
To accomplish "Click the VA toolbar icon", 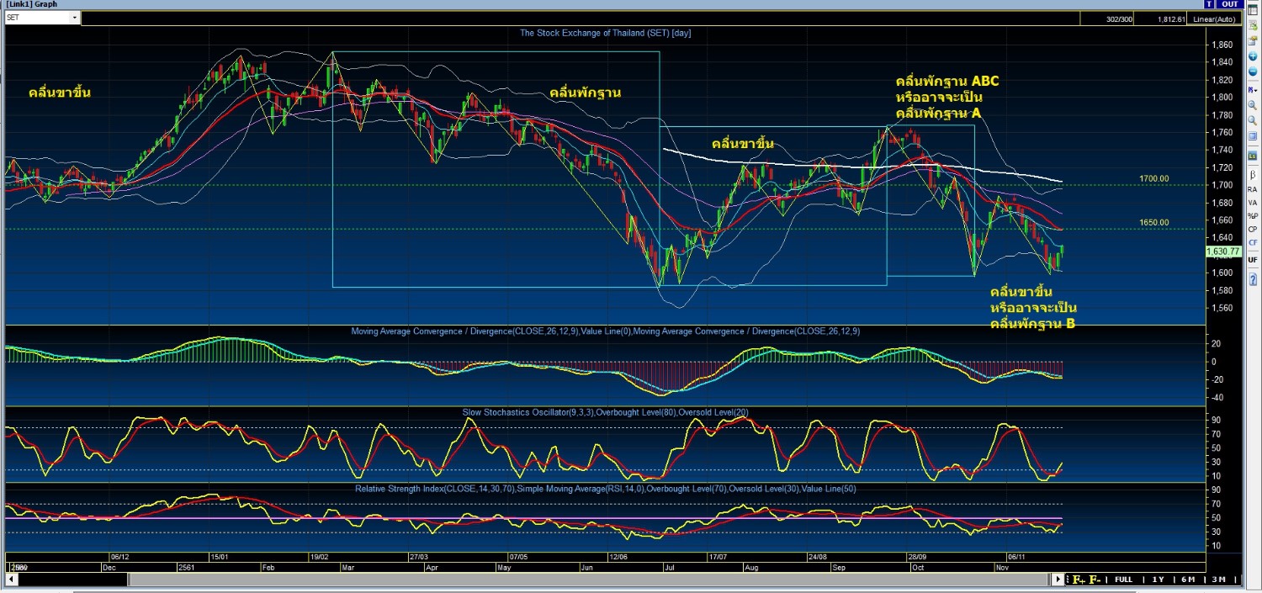I will click(1252, 203).
